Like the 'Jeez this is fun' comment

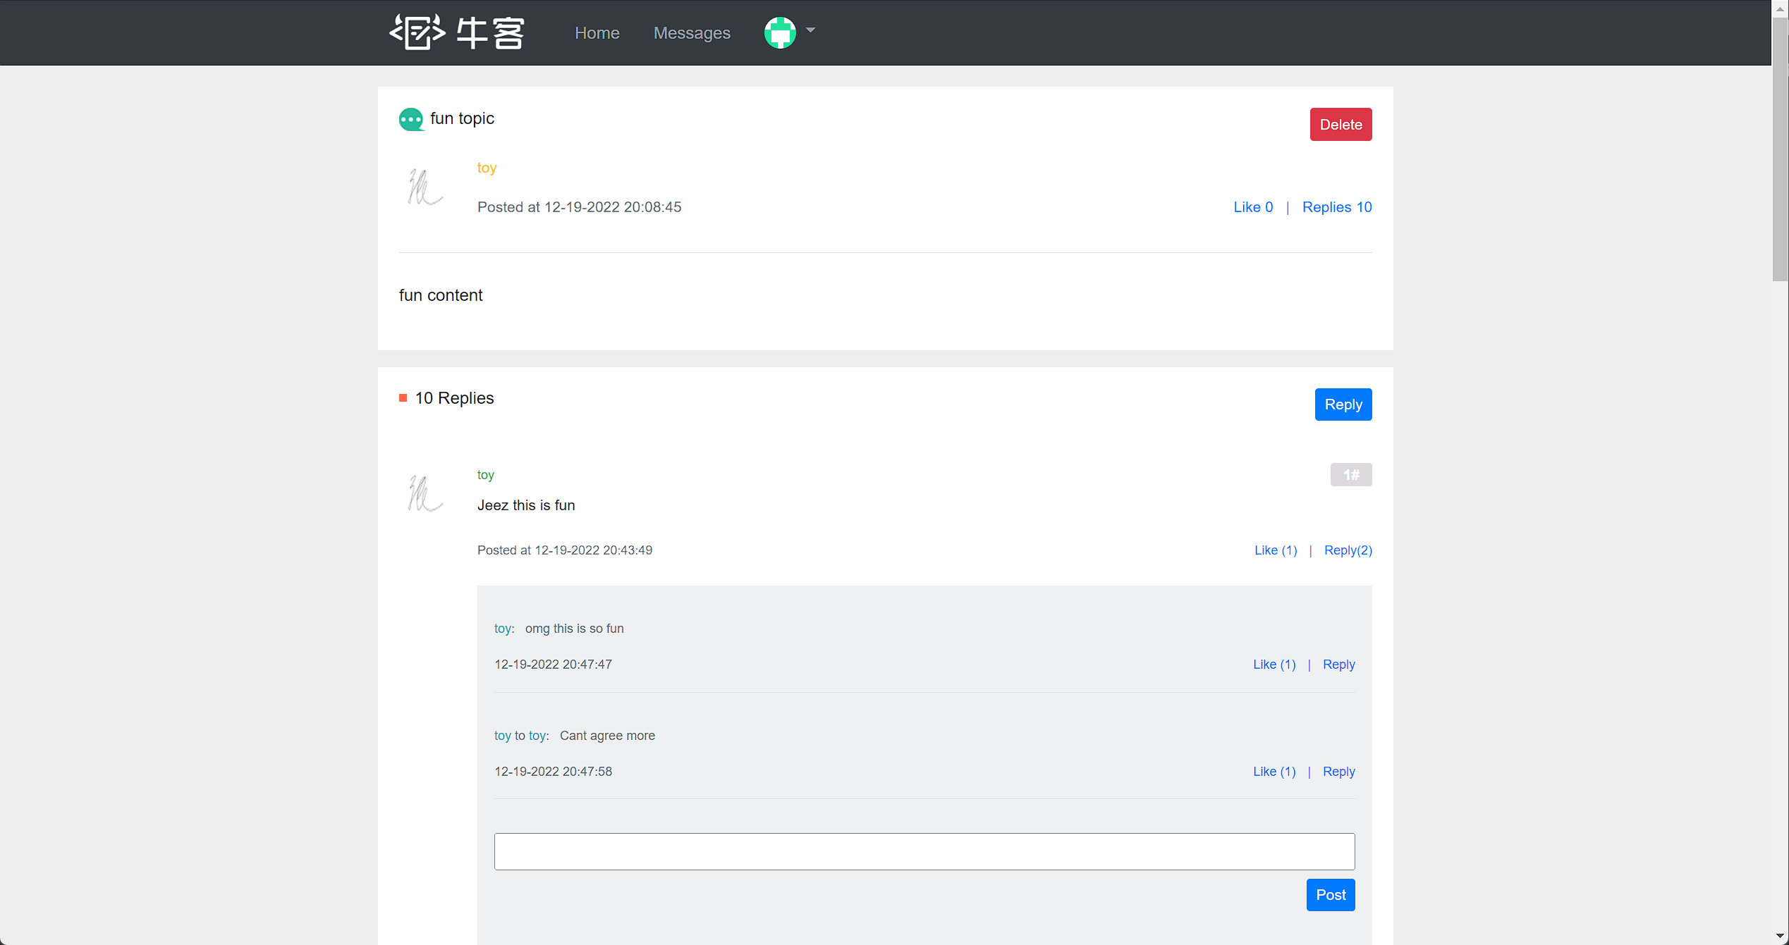pos(1275,550)
